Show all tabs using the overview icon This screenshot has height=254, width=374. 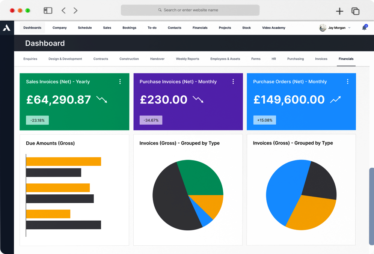click(x=355, y=11)
